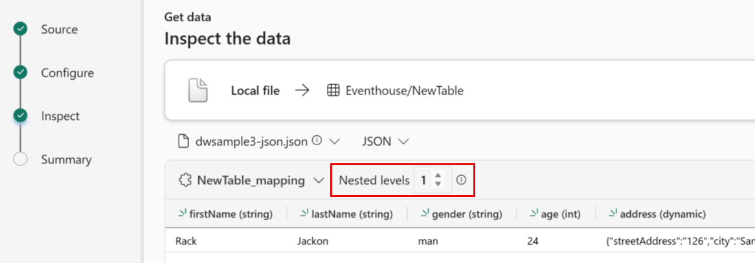Expand the dwsample3-json.json file dropdown
Viewport: 755px width, 263px height.
point(335,141)
